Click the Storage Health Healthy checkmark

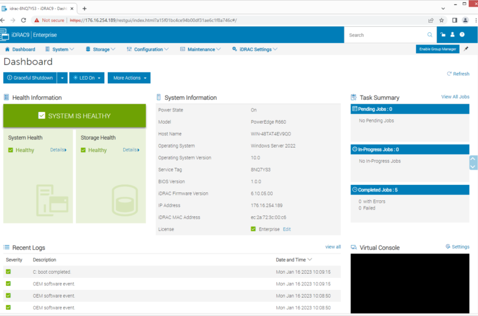tap(83, 150)
